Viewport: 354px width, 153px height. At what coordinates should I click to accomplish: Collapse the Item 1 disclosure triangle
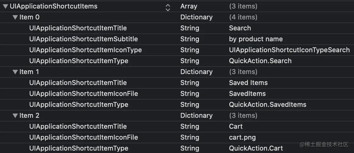click(x=15, y=72)
